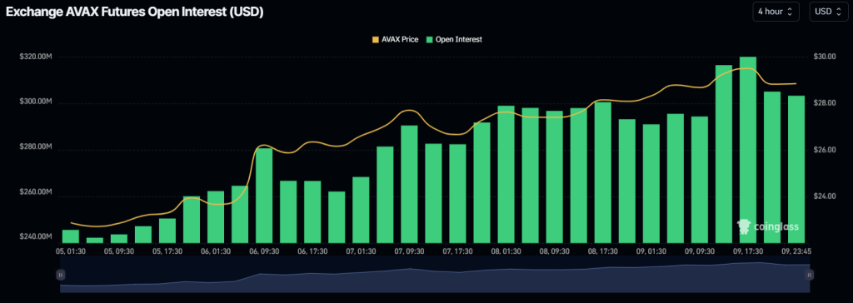Open the USD currency dropdown
Image resolution: width=853 pixels, height=303 pixels.
(829, 12)
